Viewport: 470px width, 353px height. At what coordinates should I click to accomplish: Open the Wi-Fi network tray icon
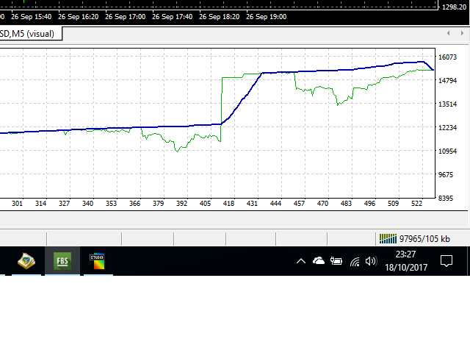coord(355,262)
